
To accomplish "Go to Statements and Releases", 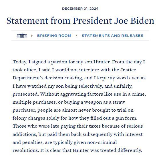I will (112, 36).
